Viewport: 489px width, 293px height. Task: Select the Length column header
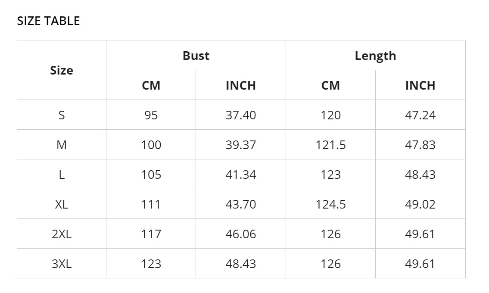point(375,56)
